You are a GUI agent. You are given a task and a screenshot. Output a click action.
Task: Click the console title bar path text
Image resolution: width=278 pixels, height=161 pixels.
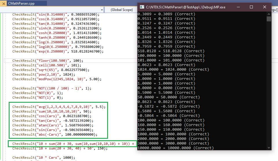pos(186,7)
